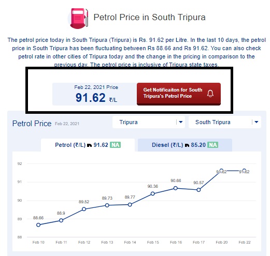Click the green NA badge beside Petrol 91.62
Image resolution: width=270 pixels, height=256 pixels.
[x=116, y=145]
